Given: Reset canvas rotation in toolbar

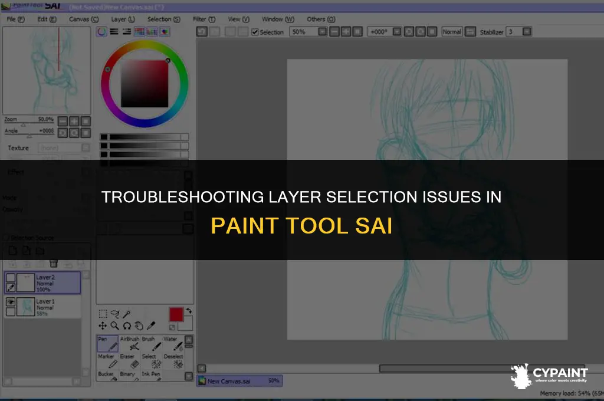Looking at the screenshot, I should 432,32.
